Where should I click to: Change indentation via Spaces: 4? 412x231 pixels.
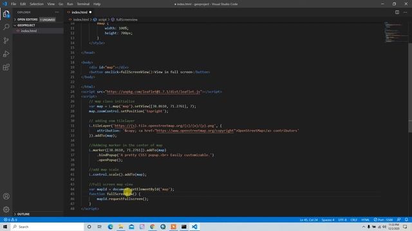328,219
